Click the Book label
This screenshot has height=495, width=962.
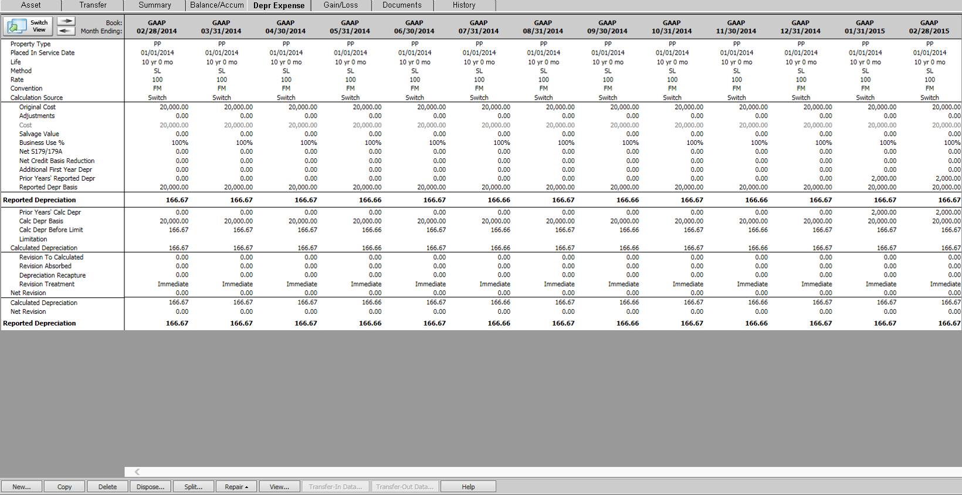tap(114, 23)
